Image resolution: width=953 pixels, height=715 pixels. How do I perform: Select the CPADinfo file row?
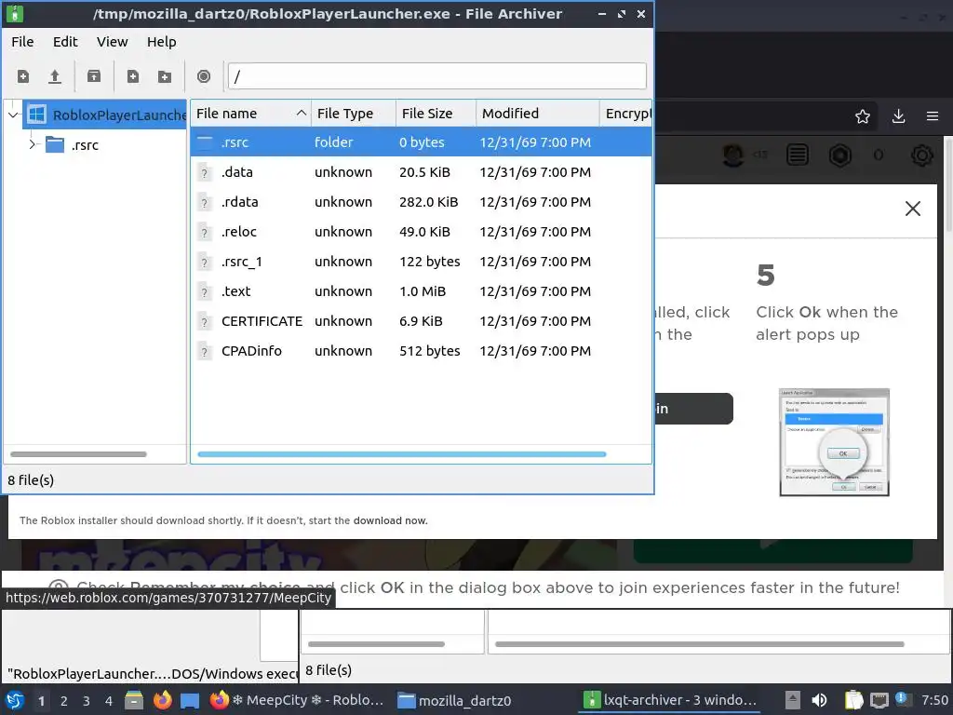click(422, 351)
